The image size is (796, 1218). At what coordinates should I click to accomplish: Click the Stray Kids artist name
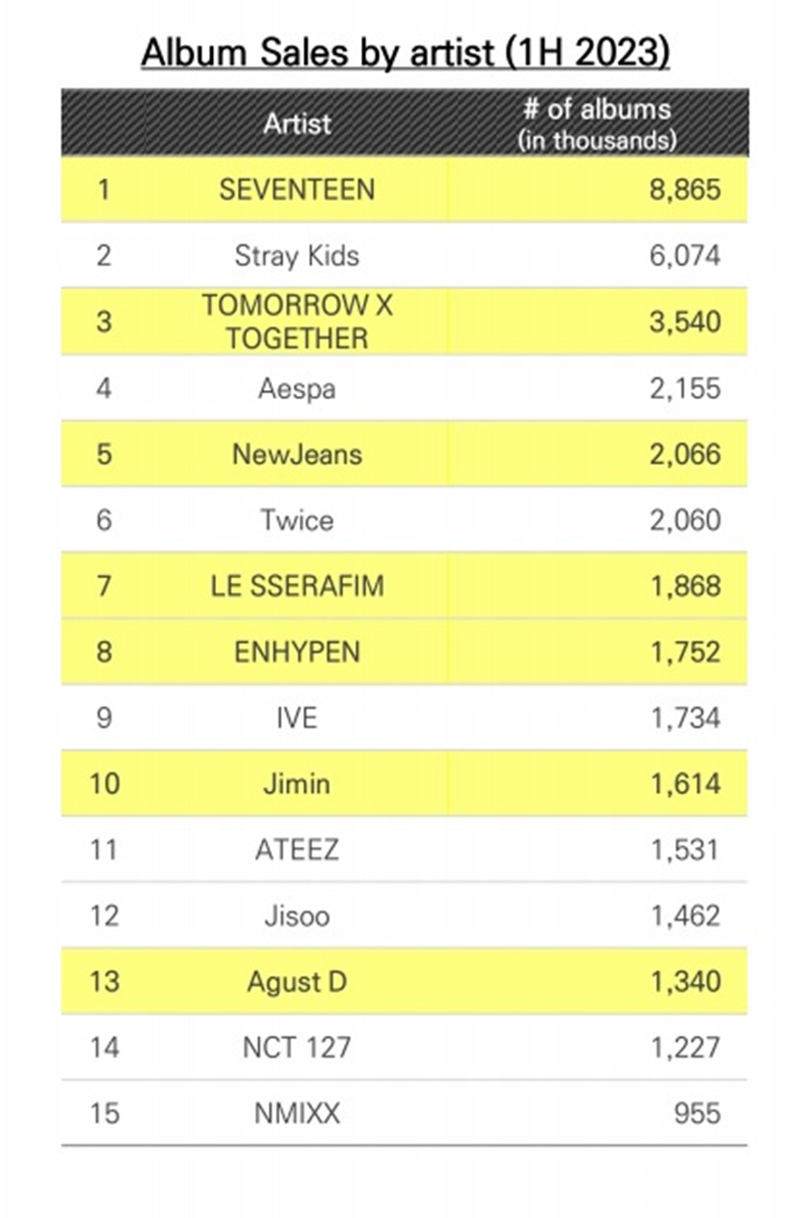[297, 256]
